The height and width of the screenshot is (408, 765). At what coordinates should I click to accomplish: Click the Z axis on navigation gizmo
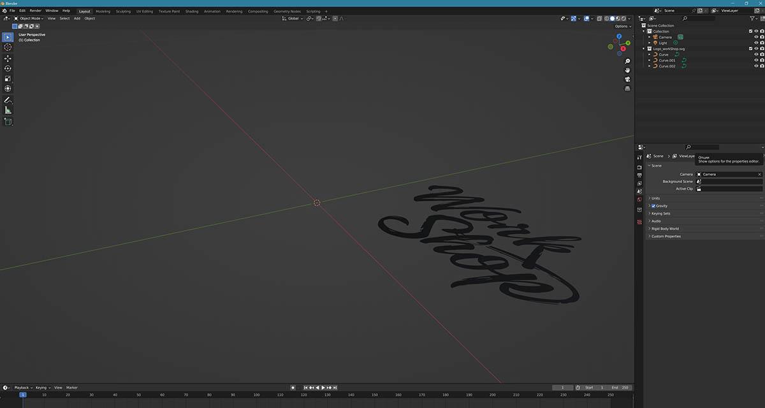coord(618,38)
